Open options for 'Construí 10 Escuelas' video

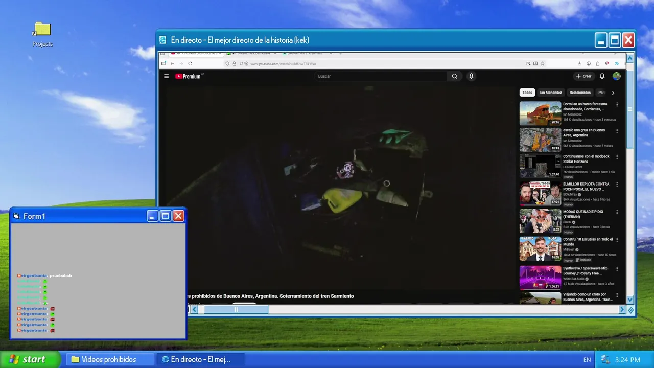[617, 240]
